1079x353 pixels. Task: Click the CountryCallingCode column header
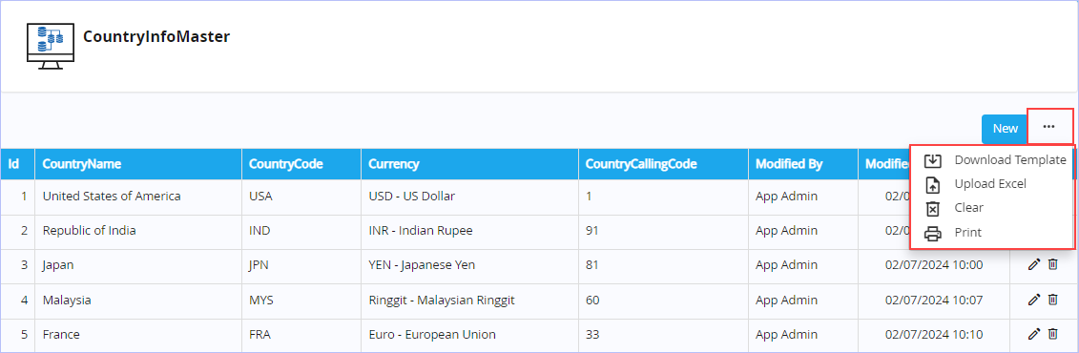click(641, 164)
